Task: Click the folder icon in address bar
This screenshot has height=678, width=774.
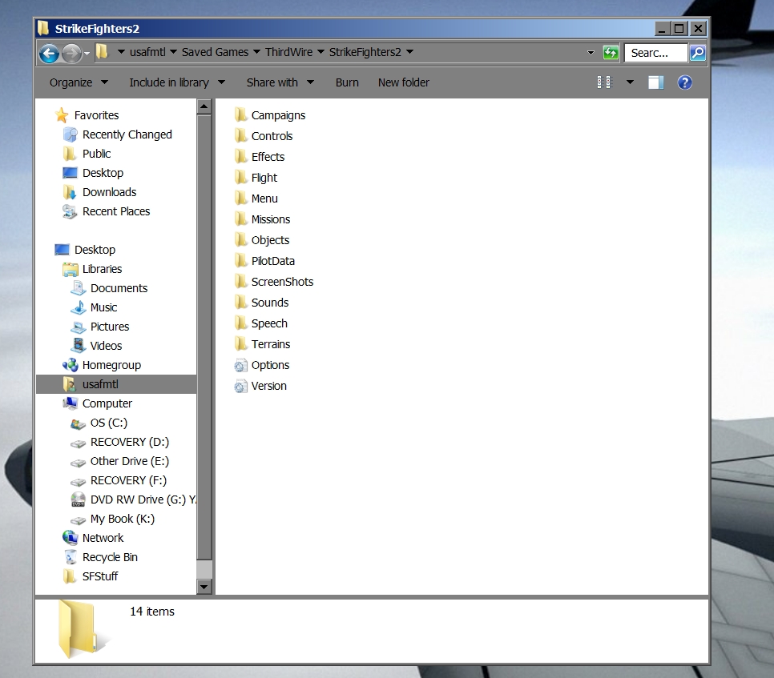Action: click(103, 52)
